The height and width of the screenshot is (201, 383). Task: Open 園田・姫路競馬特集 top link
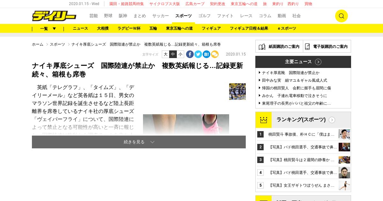[x=127, y=4]
